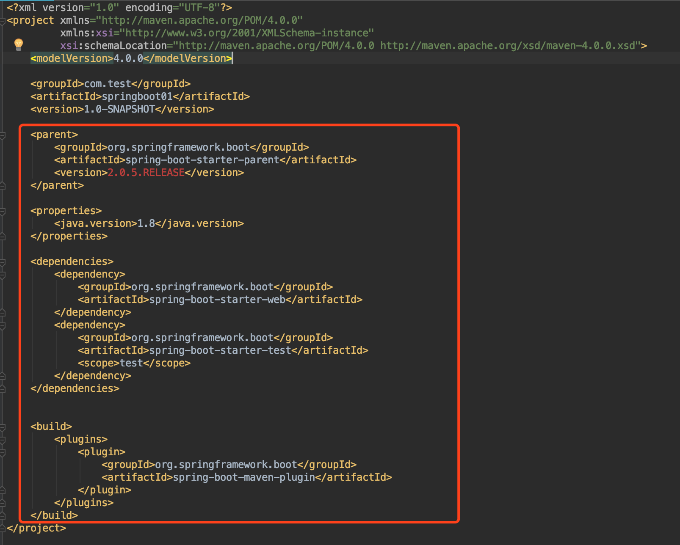The height and width of the screenshot is (545, 680).
Task: Place cursor in modelVersion 4.0.0 line
Action: (131, 58)
